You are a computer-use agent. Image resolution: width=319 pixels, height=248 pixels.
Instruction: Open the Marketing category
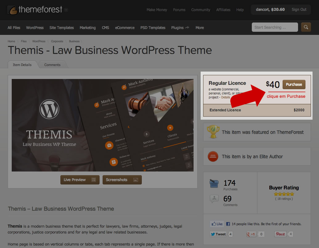click(88, 28)
